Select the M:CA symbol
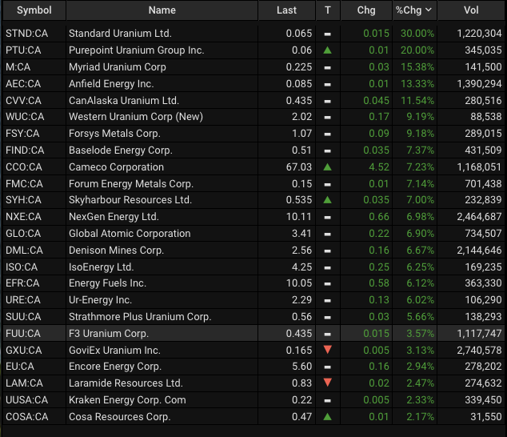Viewport: 507px width, 437px height. point(18,67)
